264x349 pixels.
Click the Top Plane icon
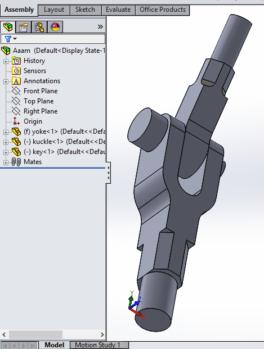(x=16, y=101)
